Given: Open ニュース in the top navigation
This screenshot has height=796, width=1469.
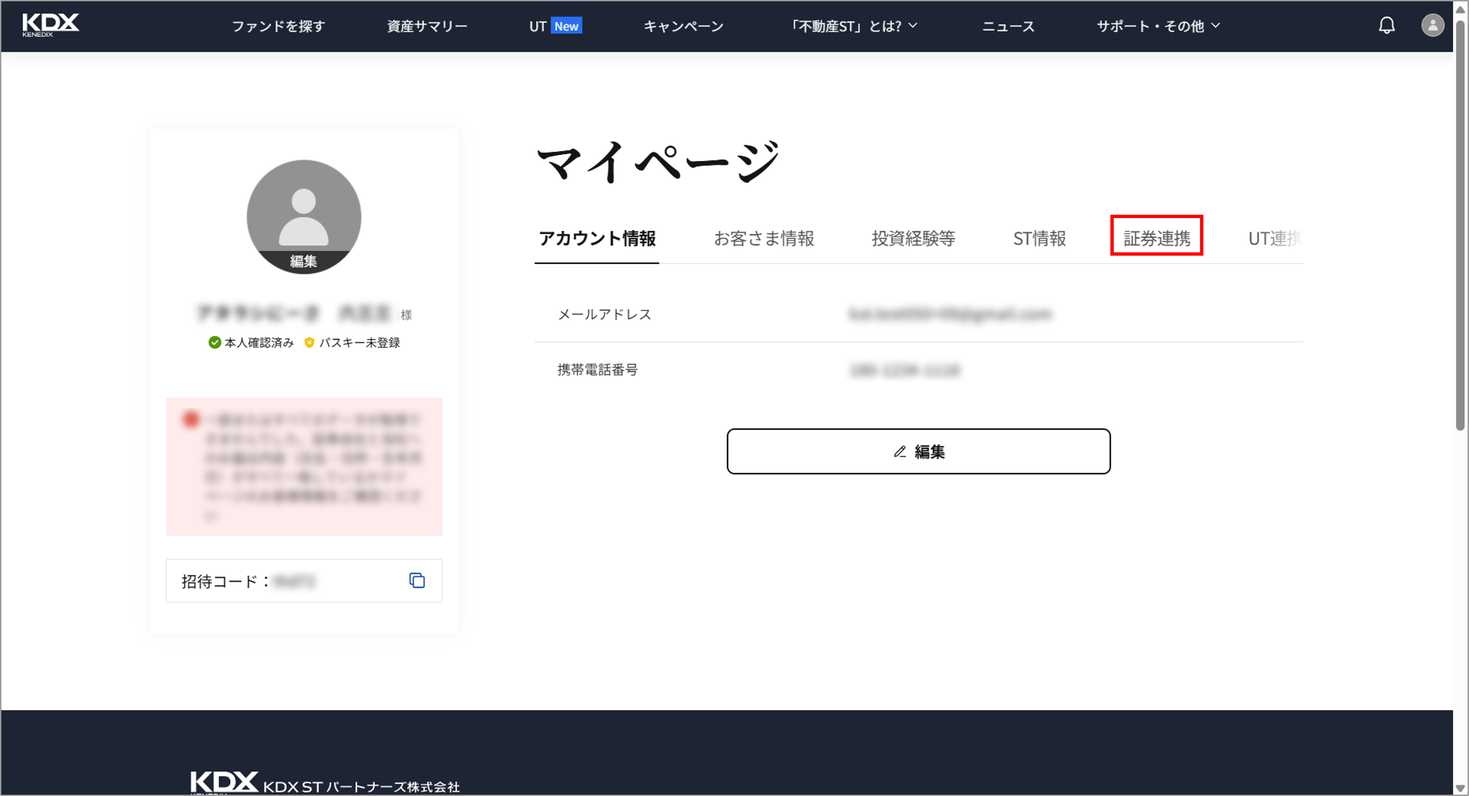Looking at the screenshot, I should point(1008,26).
